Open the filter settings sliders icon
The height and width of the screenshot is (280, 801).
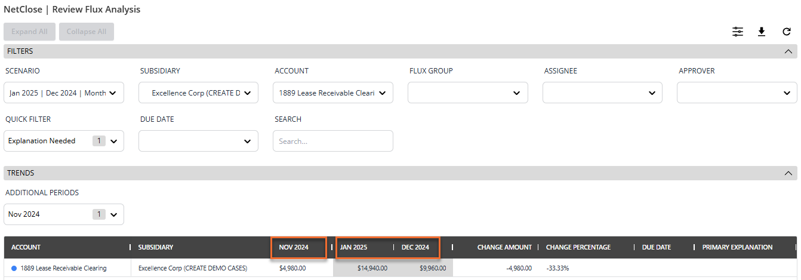pyautogui.click(x=738, y=32)
